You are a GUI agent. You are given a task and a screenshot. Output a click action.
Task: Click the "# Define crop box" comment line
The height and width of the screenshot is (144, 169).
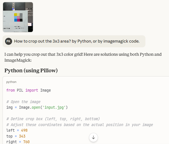click(x=53, y=119)
